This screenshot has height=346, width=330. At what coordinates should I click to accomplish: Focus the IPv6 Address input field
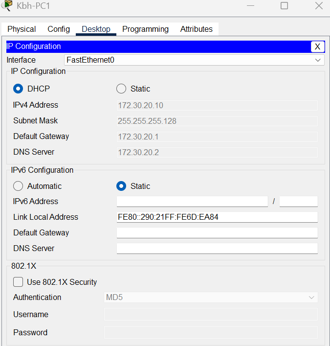pos(192,202)
